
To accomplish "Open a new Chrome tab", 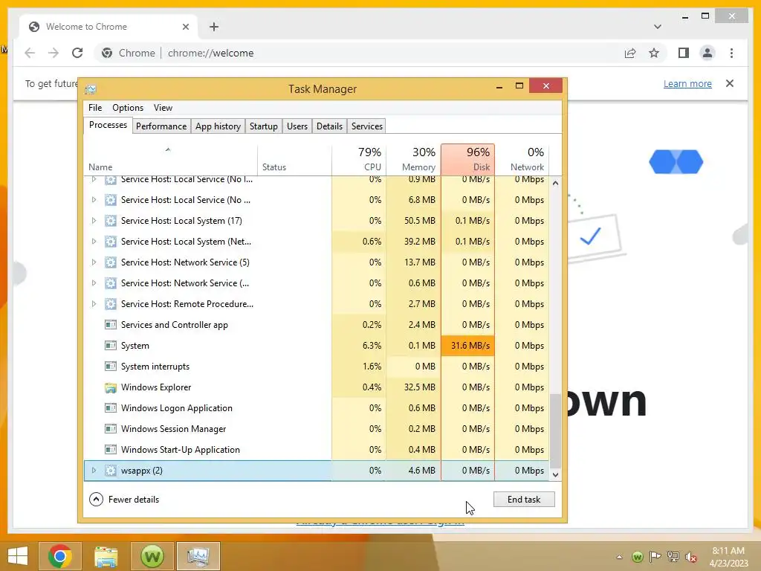I will click(x=214, y=27).
